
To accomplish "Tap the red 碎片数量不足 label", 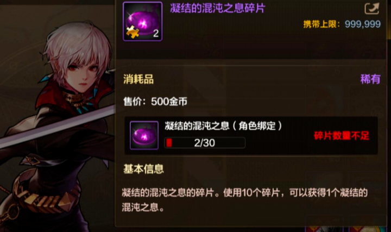I will click(342, 136).
